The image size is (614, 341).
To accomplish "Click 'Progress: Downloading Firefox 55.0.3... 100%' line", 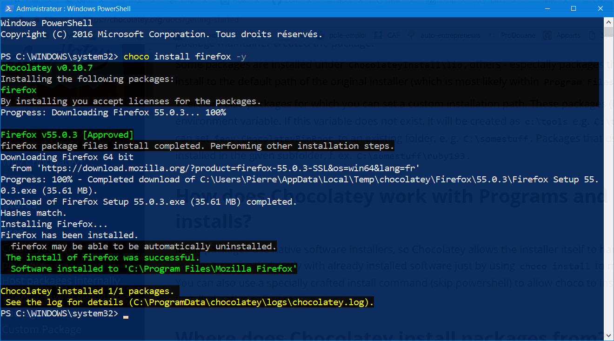I will click(x=113, y=113).
